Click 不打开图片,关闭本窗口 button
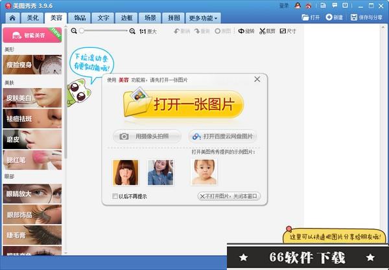The width and height of the screenshot is (389, 270). click(x=229, y=196)
